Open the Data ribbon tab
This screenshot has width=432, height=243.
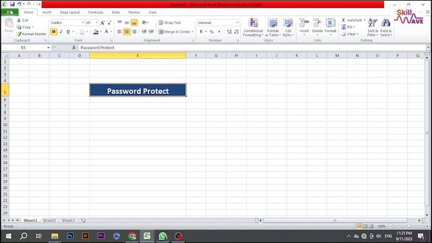tap(115, 12)
